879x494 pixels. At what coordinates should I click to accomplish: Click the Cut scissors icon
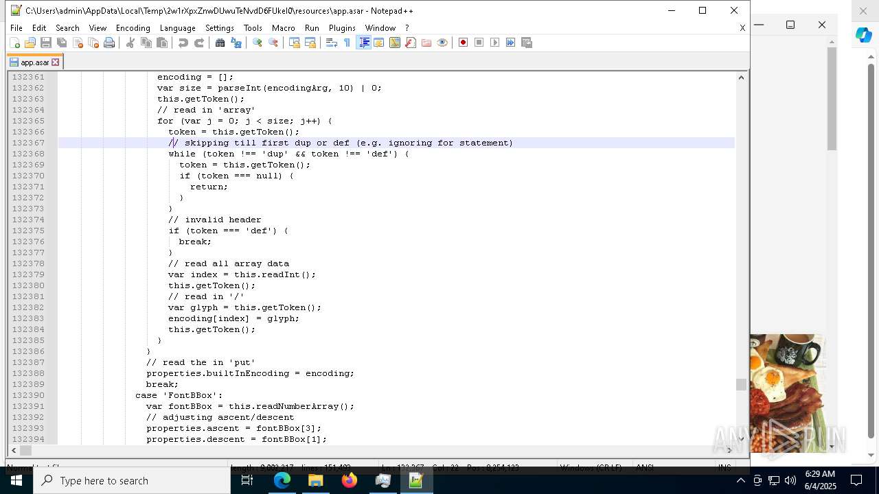click(x=130, y=43)
